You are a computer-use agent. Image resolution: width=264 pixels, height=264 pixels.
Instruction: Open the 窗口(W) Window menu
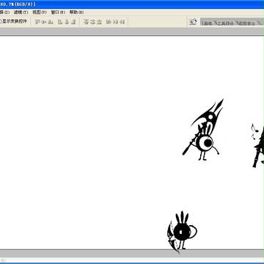(x=58, y=12)
